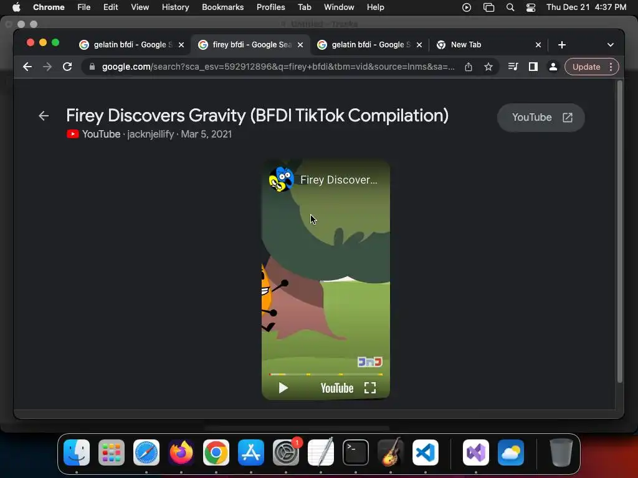The image size is (638, 478).
Task: Open the Profiles menu
Action: [x=270, y=7]
